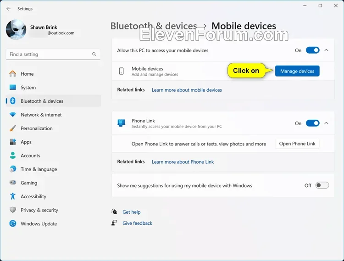Open the Home settings page
This screenshot has width=344, height=261.
[53, 74]
